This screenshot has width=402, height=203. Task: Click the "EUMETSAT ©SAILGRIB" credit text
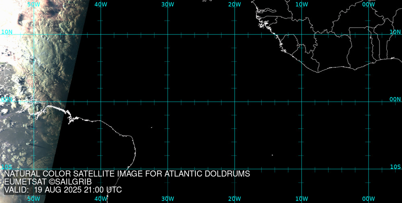(x=48, y=182)
